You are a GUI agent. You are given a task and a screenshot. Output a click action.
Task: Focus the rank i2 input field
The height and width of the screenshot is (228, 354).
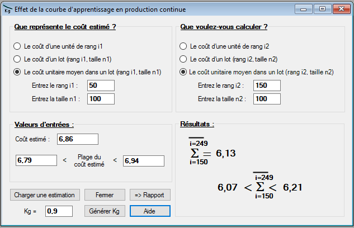267,85
